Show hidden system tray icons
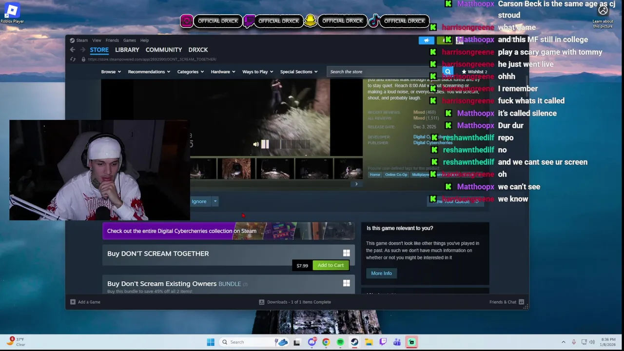Image resolution: width=624 pixels, height=351 pixels. coord(564,342)
